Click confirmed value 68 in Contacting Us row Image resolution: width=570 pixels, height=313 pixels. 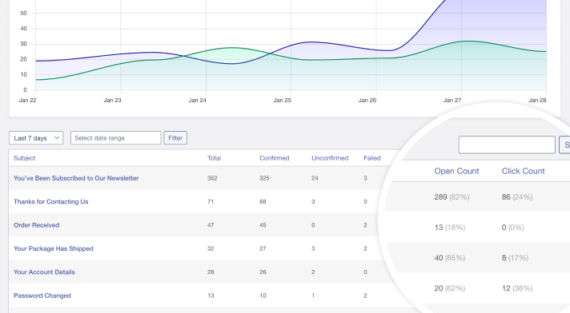(263, 202)
